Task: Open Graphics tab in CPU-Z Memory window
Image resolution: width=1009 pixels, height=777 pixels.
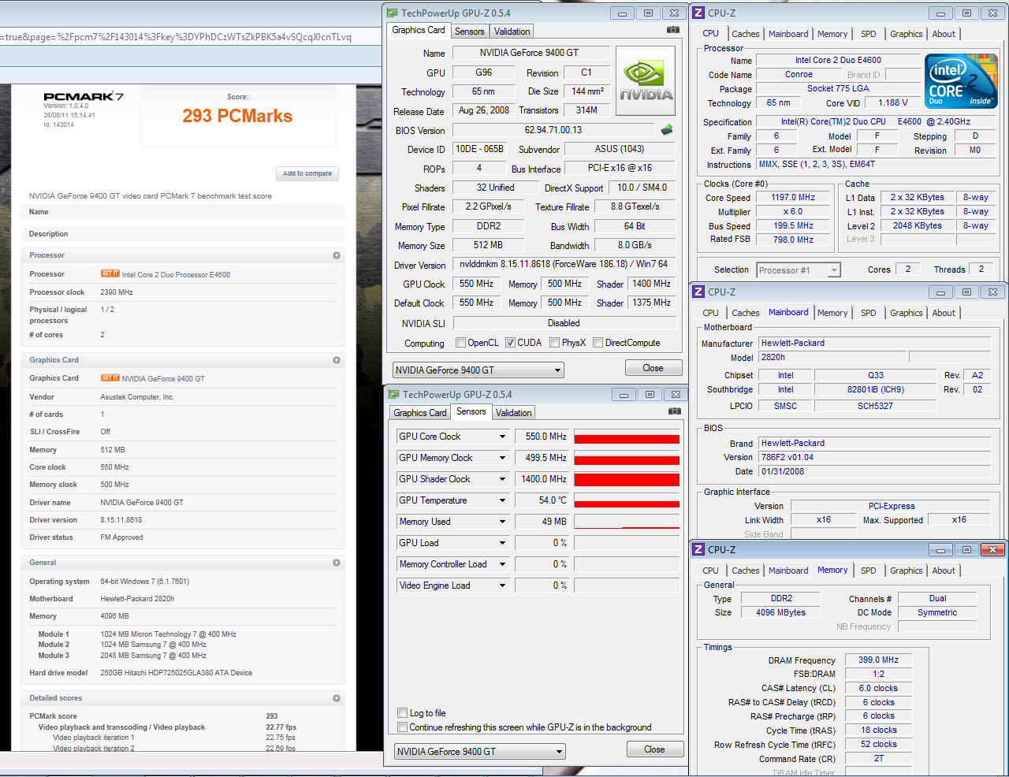Action: tap(907, 571)
